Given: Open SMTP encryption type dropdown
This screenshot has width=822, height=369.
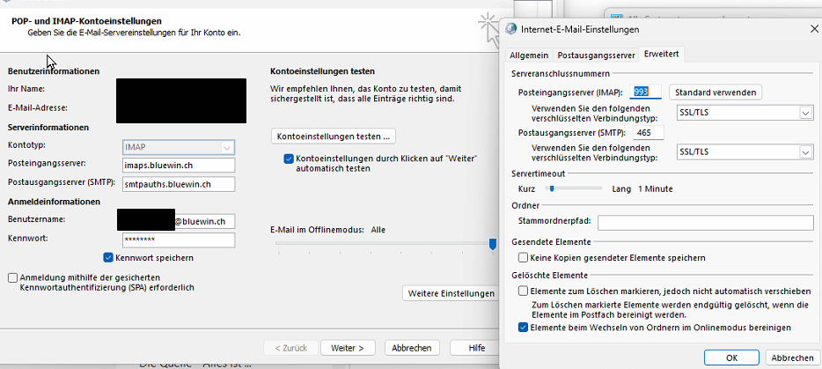Looking at the screenshot, I should (804, 152).
